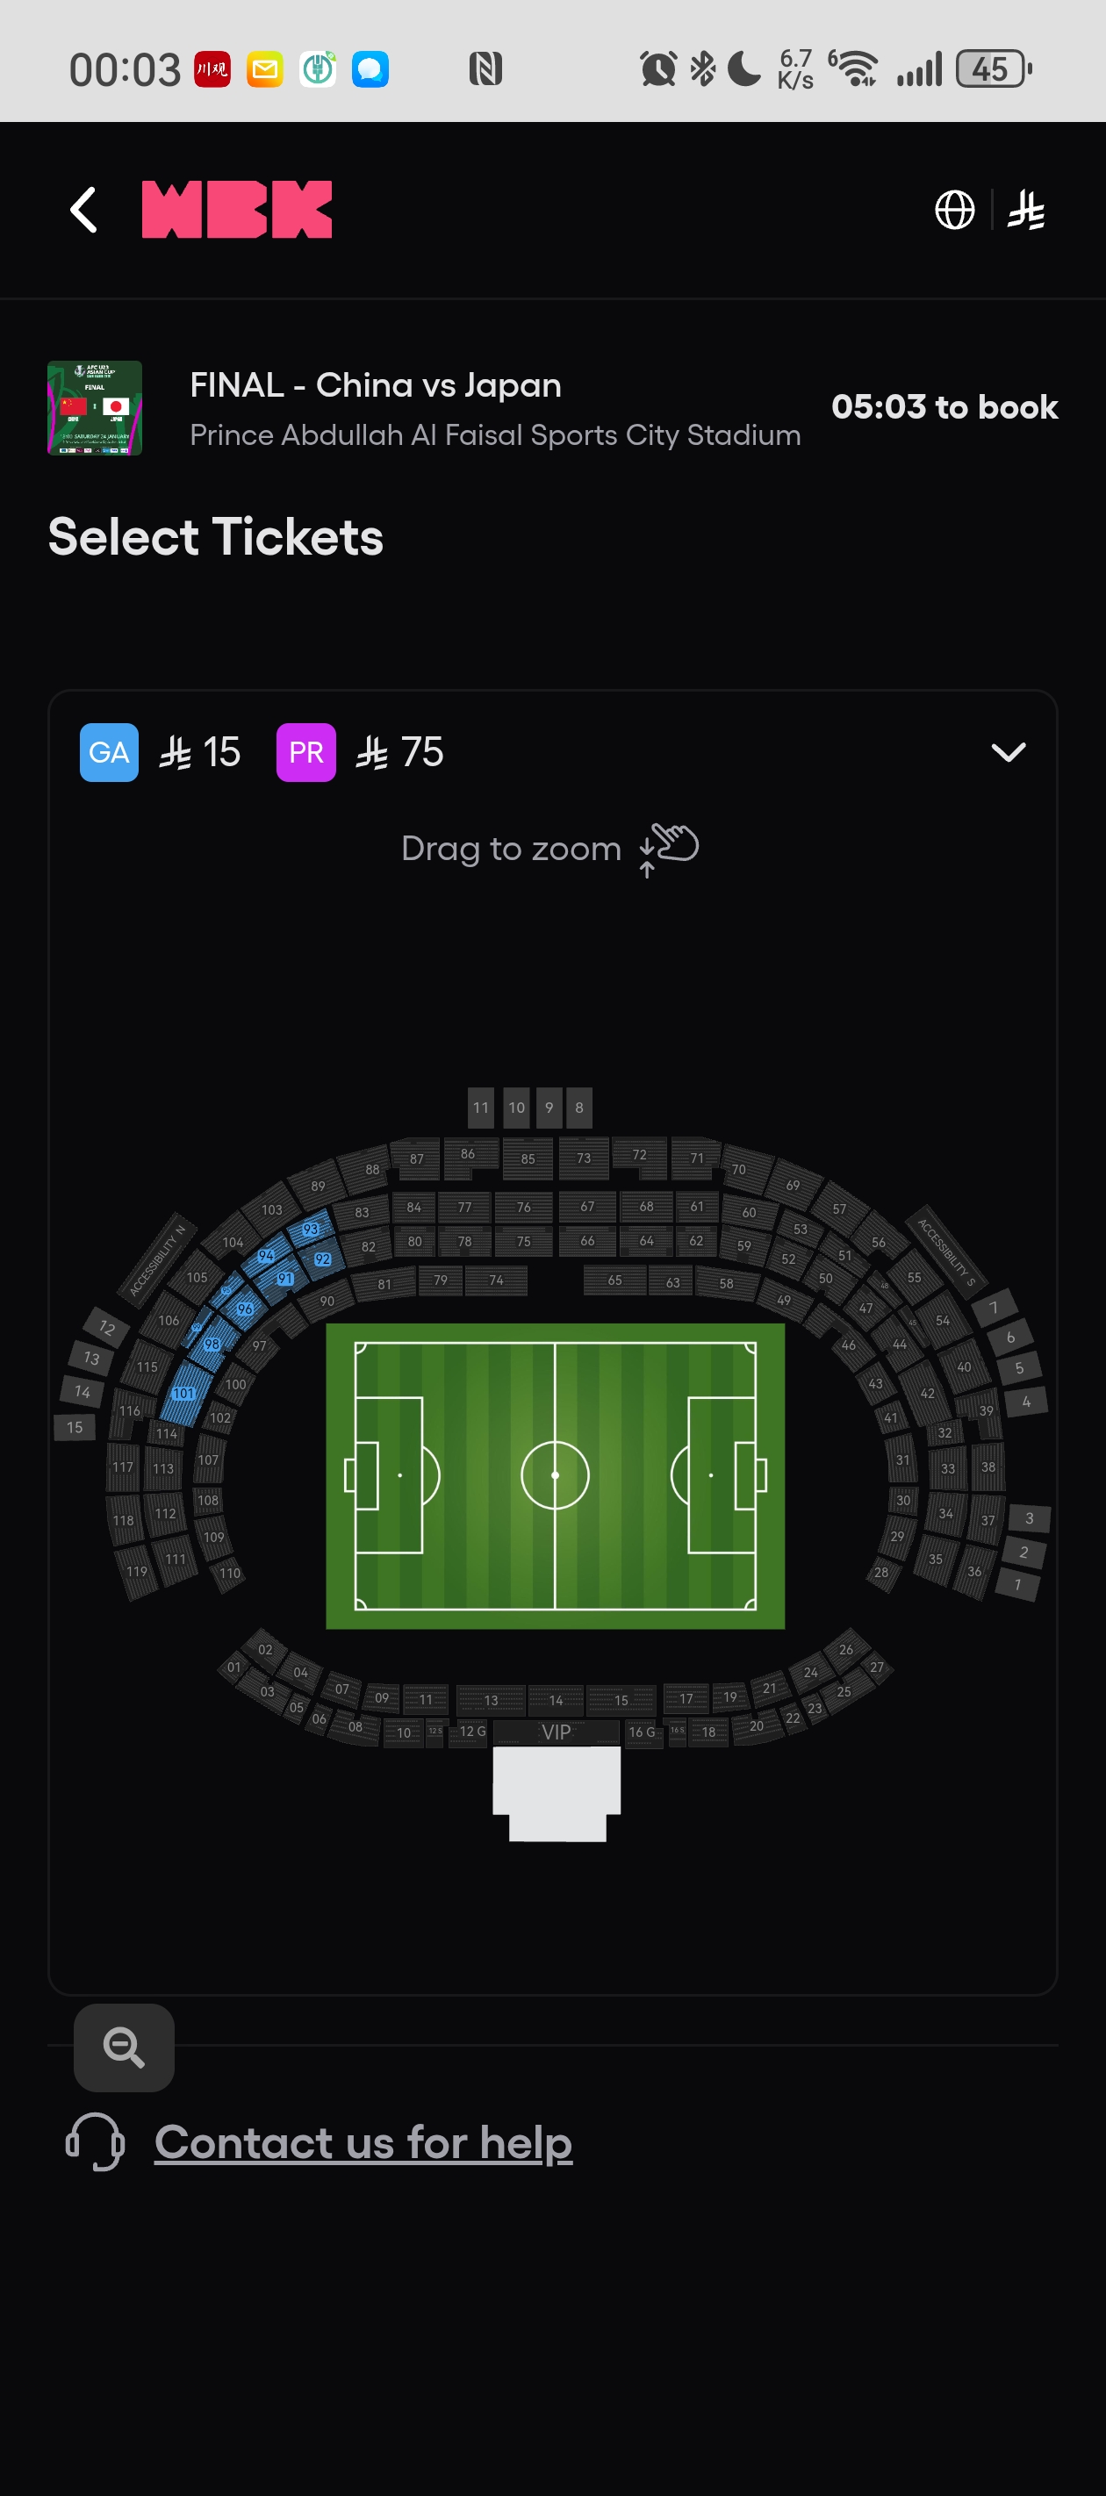Select available seating section 101
Screen dimensions: 1106x2496
183,1393
